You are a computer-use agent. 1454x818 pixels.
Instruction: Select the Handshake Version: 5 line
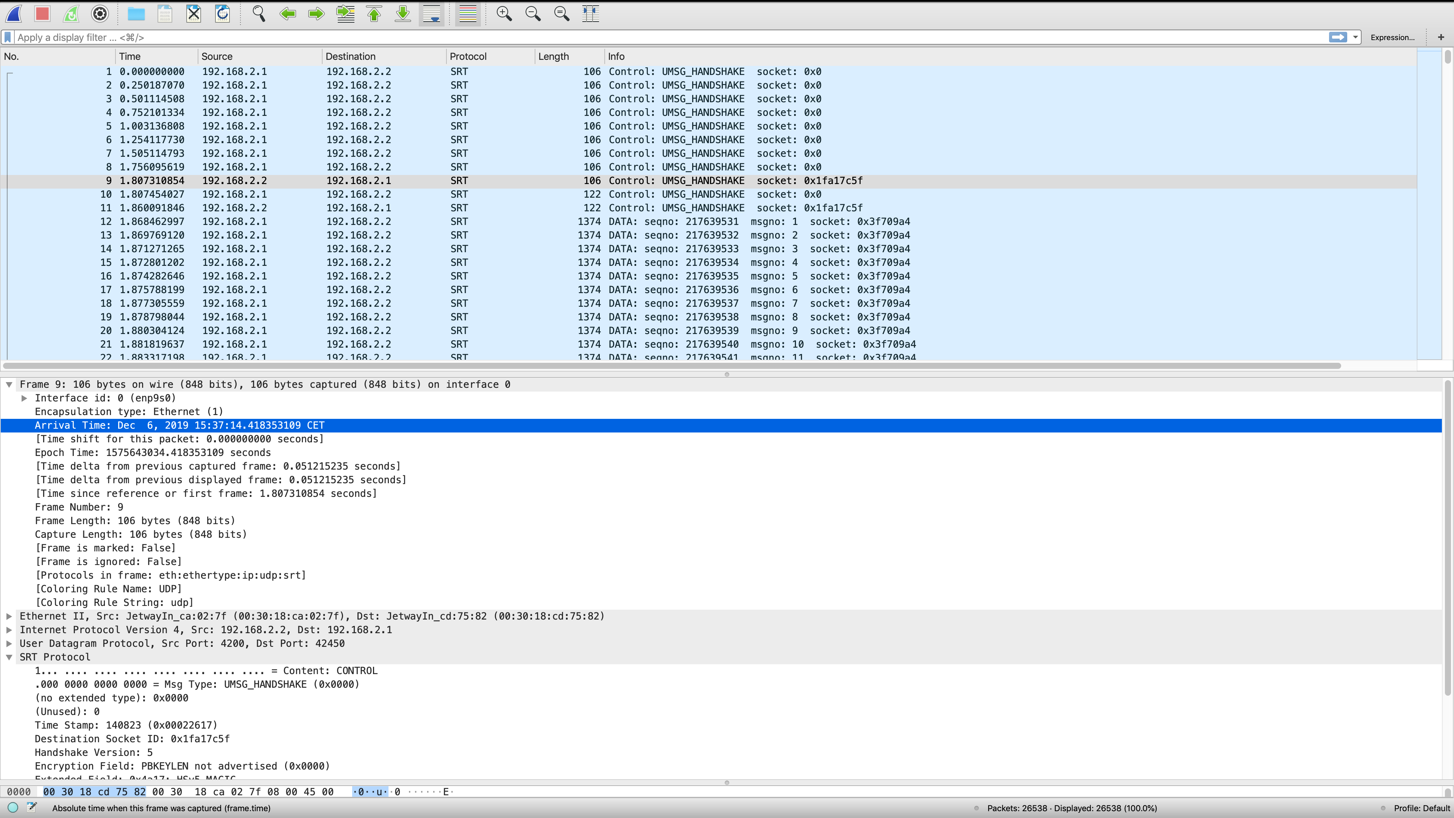[x=721, y=752]
